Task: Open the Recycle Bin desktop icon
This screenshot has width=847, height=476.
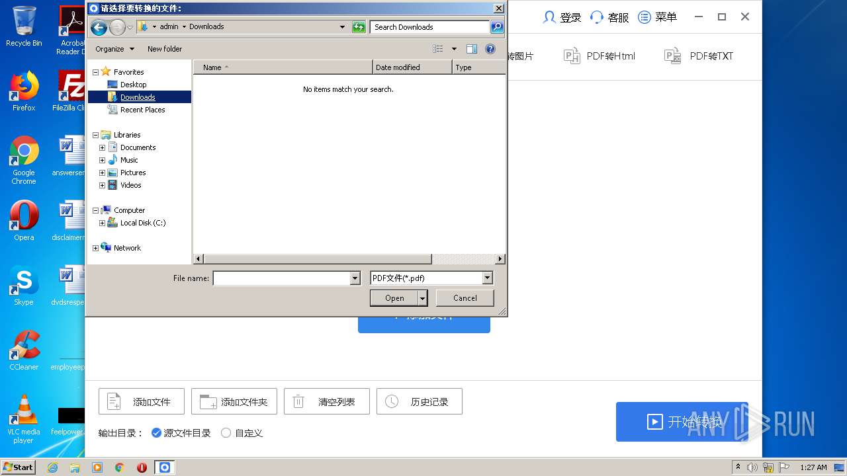Action: [x=24, y=27]
